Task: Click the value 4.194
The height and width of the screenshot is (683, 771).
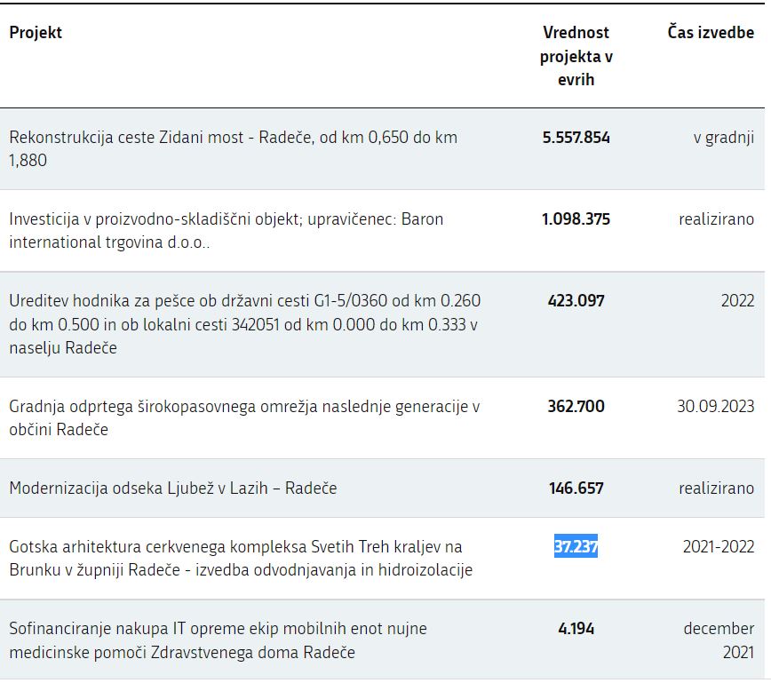Action: coord(576,629)
